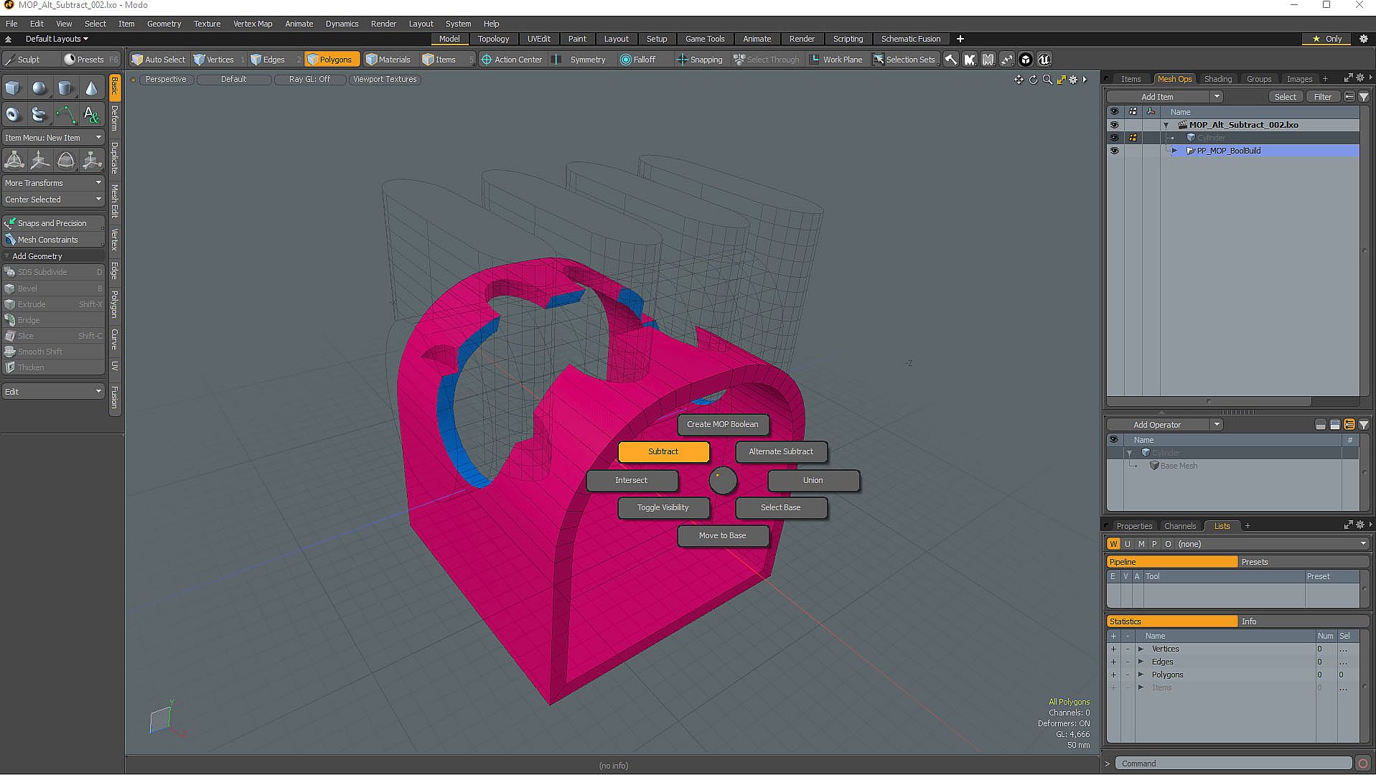Select the Sphere primitive tool
Viewport: 1376px width, 775px height.
click(x=39, y=88)
